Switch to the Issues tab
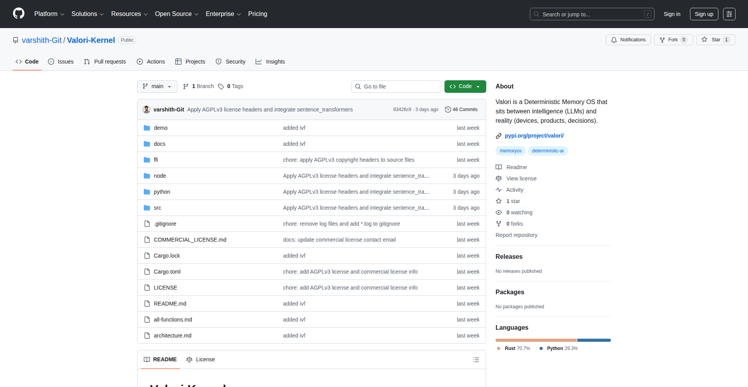This screenshot has height=387, width=748. coord(61,62)
